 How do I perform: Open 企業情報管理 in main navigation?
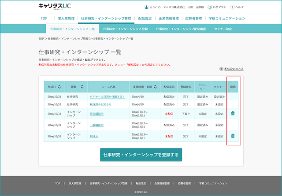point(169,18)
